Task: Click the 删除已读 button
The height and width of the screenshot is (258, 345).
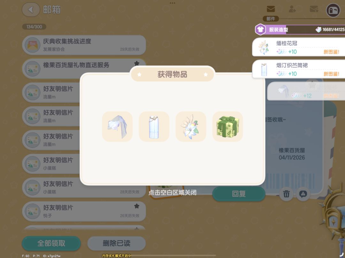Action: pyautogui.click(x=117, y=243)
